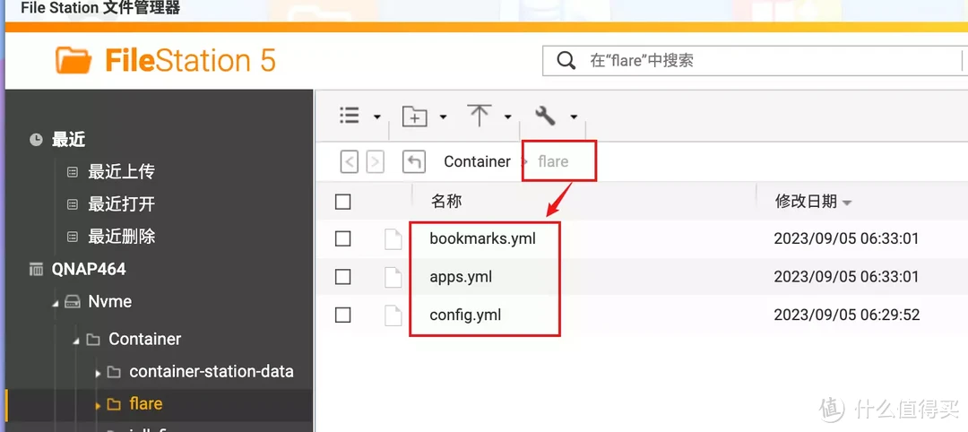
Task: Click the bookmarks.yml file icon
Action: [x=393, y=238]
